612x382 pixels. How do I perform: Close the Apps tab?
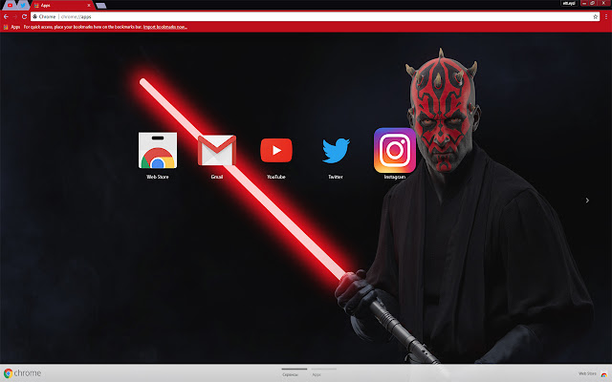(89, 6)
